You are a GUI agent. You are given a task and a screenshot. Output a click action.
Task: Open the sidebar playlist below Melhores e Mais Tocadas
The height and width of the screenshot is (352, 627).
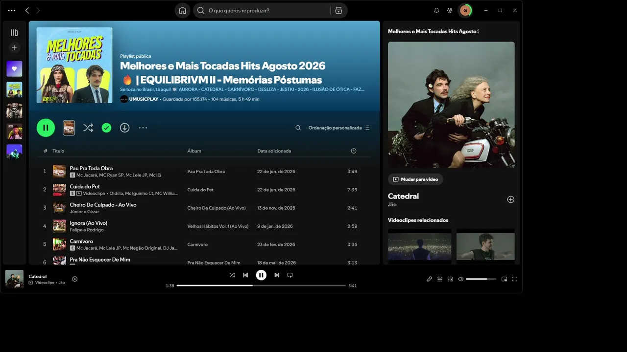[x=14, y=111]
